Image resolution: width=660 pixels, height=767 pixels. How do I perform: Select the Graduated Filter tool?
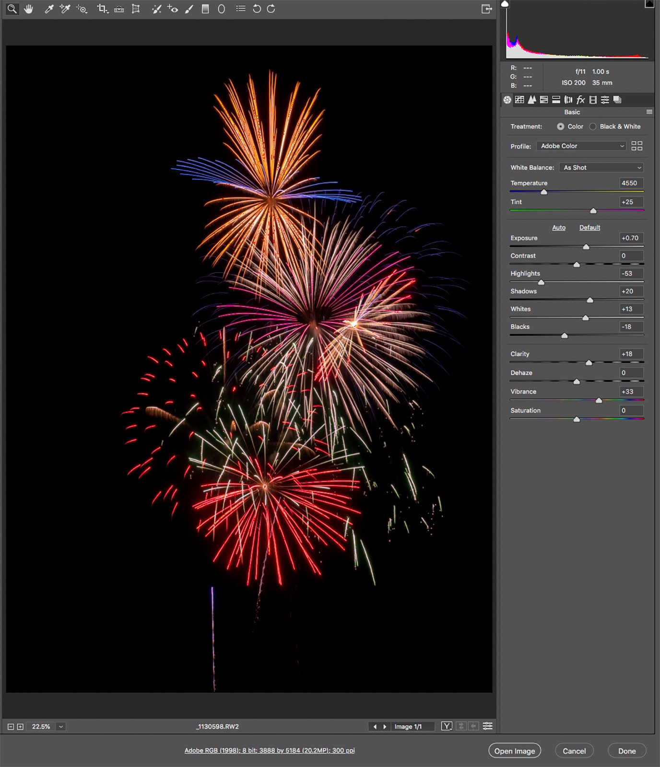click(205, 9)
